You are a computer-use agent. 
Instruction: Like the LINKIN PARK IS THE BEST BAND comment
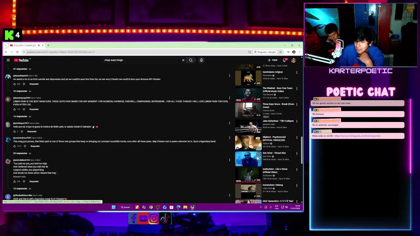(14, 109)
